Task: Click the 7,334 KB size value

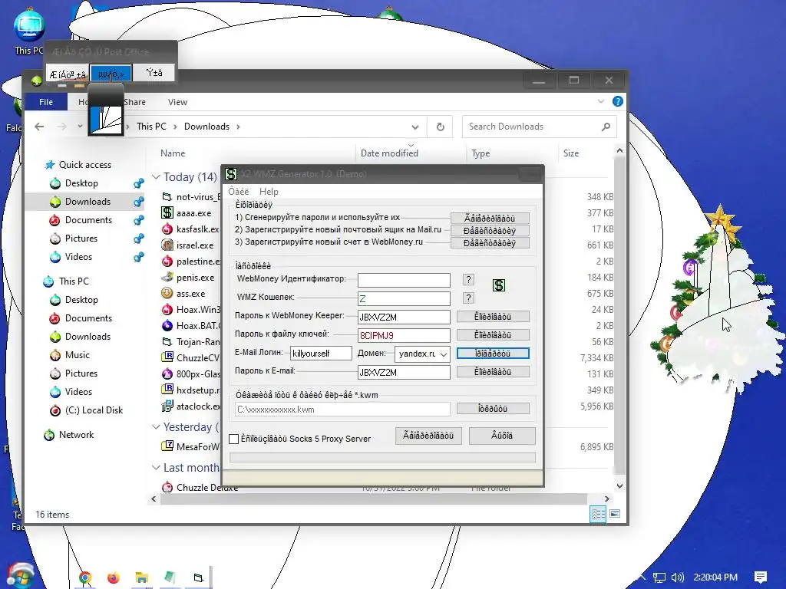Action: pos(596,357)
